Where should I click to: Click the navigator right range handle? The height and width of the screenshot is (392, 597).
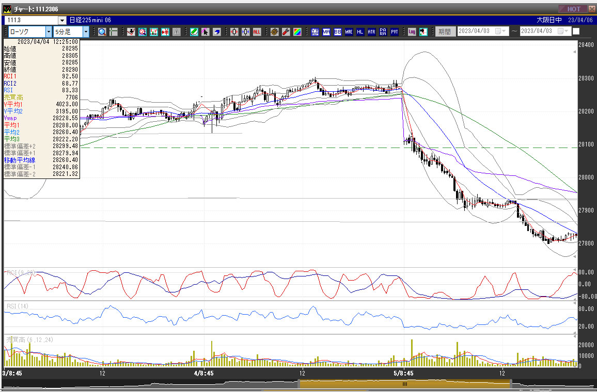pyautogui.click(x=511, y=384)
